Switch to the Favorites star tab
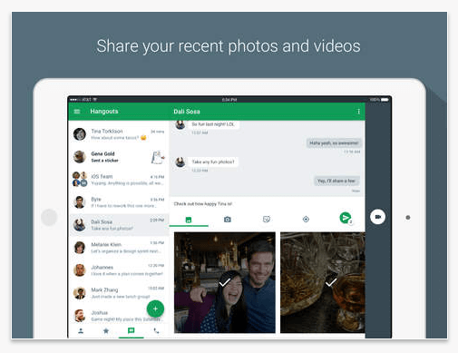The image size is (458, 353). pyautogui.click(x=106, y=331)
